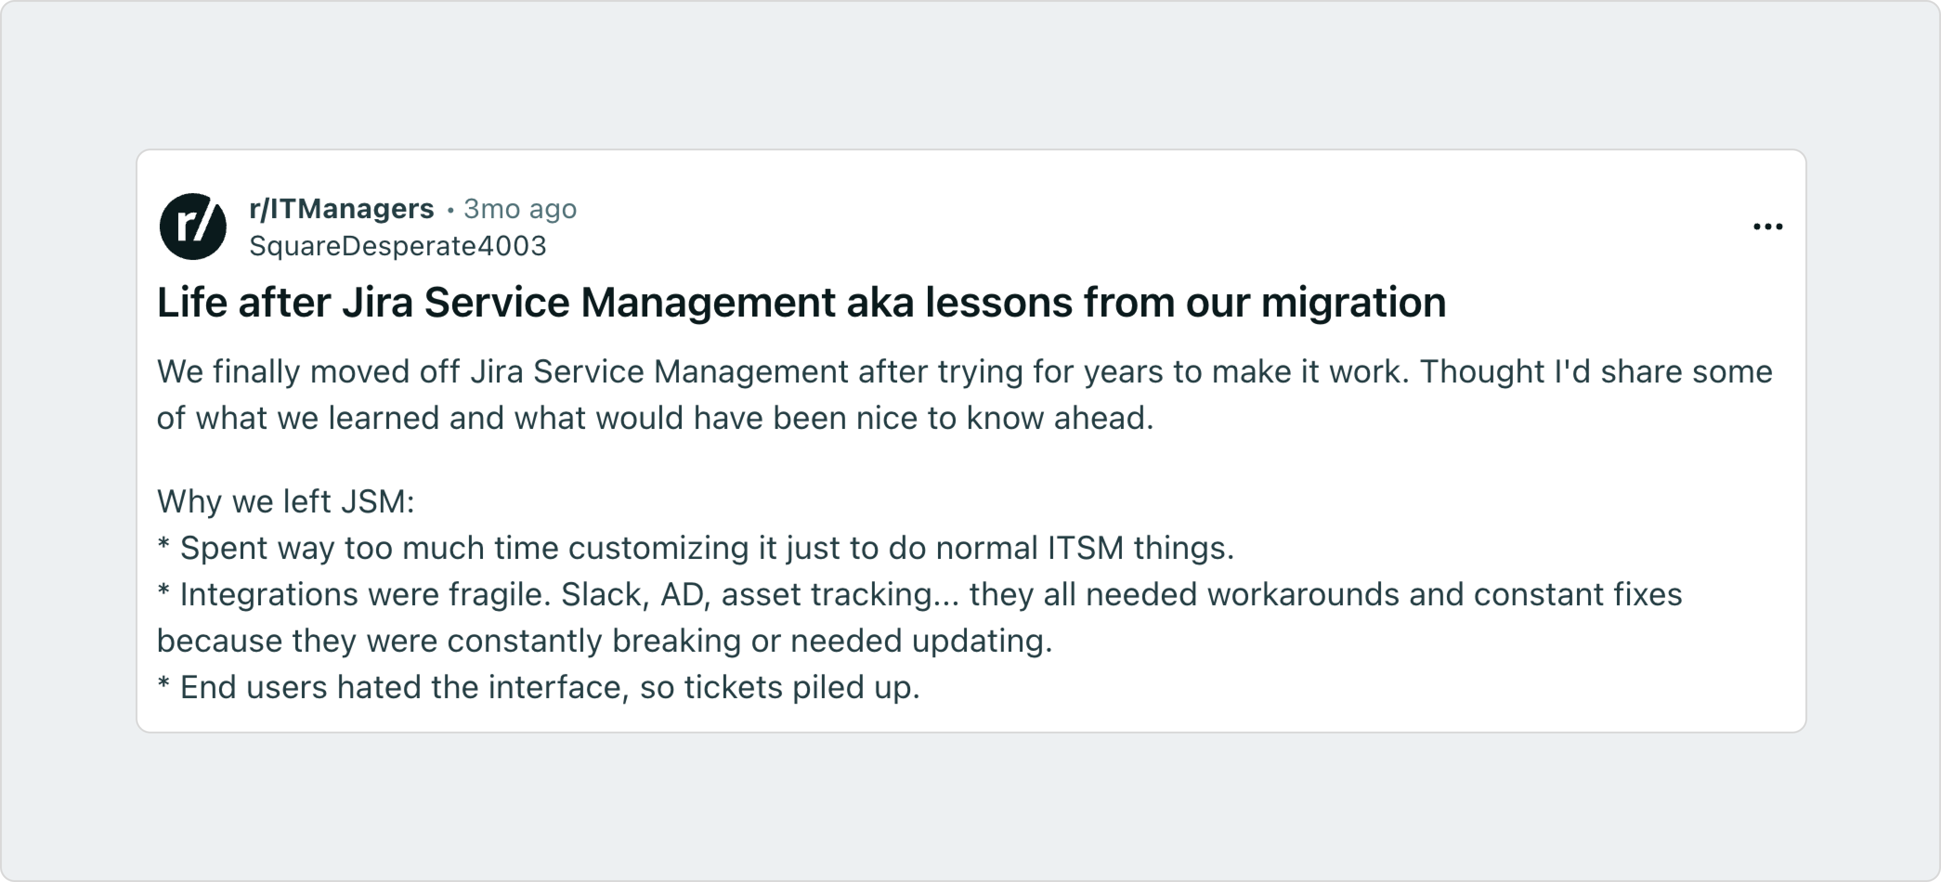Click the word "ITSM" in the first bullet
The height and width of the screenshot is (882, 1941).
tap(1085, 548)
